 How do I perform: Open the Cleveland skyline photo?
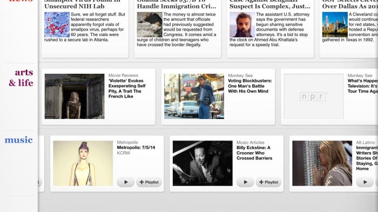point(335,25)
